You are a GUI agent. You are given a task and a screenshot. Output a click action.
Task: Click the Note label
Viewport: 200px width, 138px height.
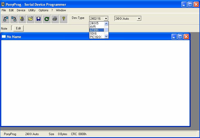[x=4, y=29]
